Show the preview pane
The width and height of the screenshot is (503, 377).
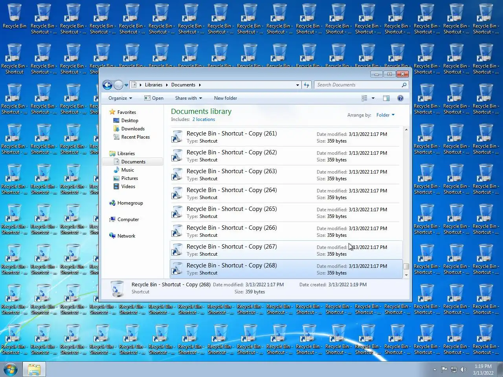coord(386,98)
